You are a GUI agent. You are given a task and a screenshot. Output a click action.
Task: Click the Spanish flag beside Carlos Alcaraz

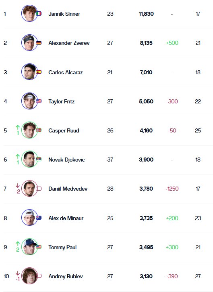(x=39, y=72)
